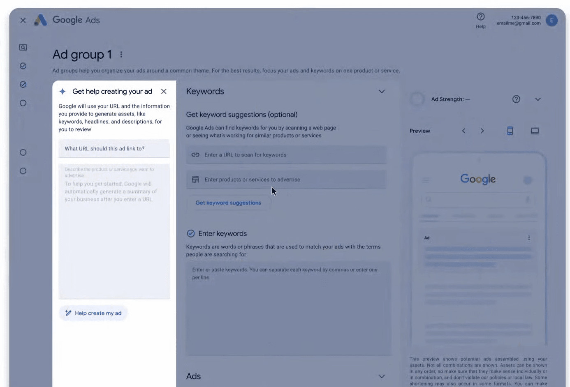This screenshot has width=570, height=387.
Task: Click account number 123-456-7890
Action: (526, 18)
